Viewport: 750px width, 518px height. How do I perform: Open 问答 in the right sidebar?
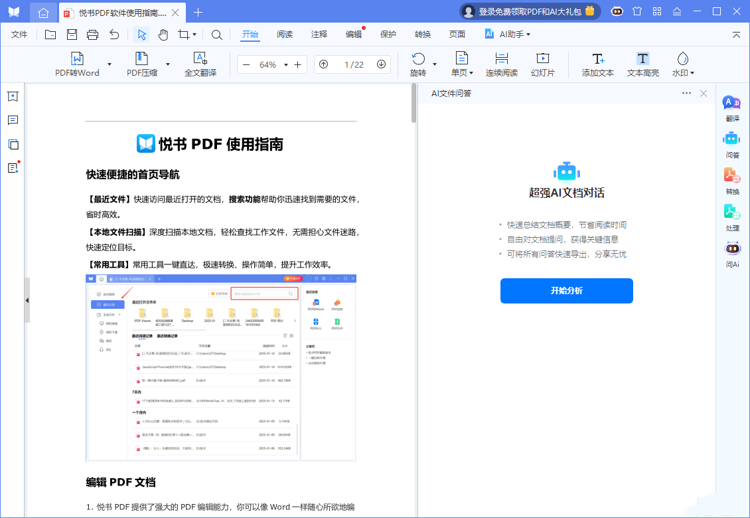732,145
